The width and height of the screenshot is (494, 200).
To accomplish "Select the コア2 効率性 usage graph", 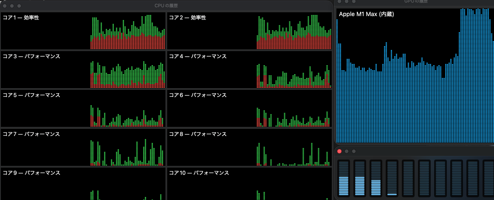I will tap(249, 31).
